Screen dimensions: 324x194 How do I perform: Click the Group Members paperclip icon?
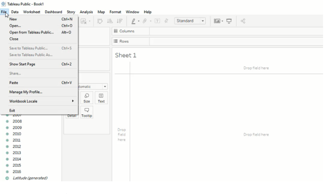click(145, 21)
